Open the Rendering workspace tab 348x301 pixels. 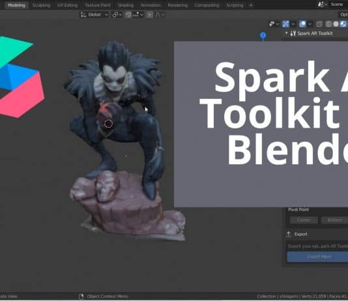coord(177,5)
